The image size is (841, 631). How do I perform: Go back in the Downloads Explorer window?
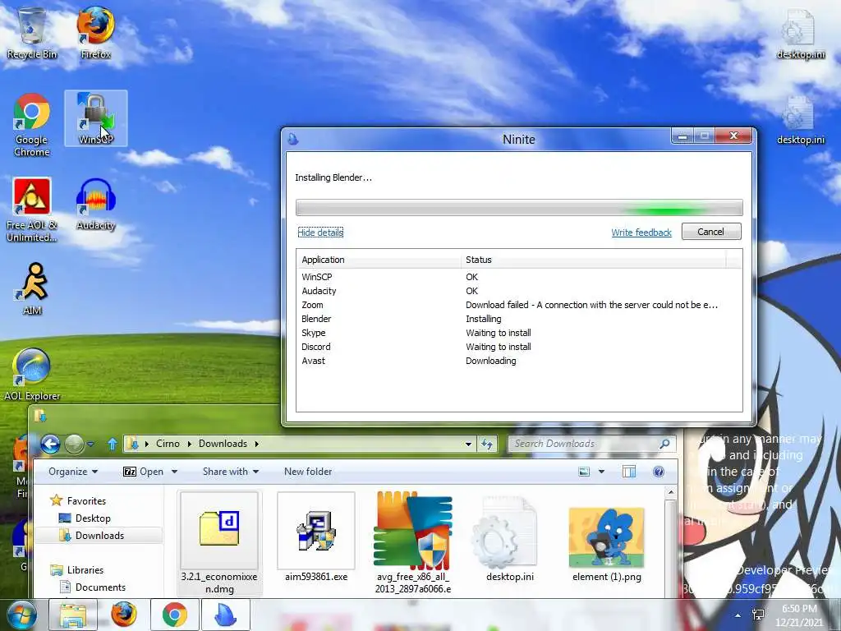point(50,444)
